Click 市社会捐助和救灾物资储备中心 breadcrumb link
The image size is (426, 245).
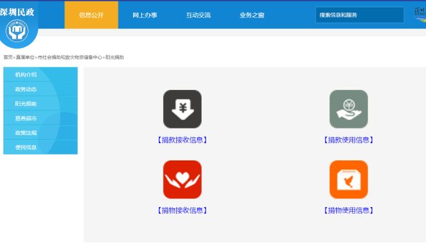tap(70, 57)
